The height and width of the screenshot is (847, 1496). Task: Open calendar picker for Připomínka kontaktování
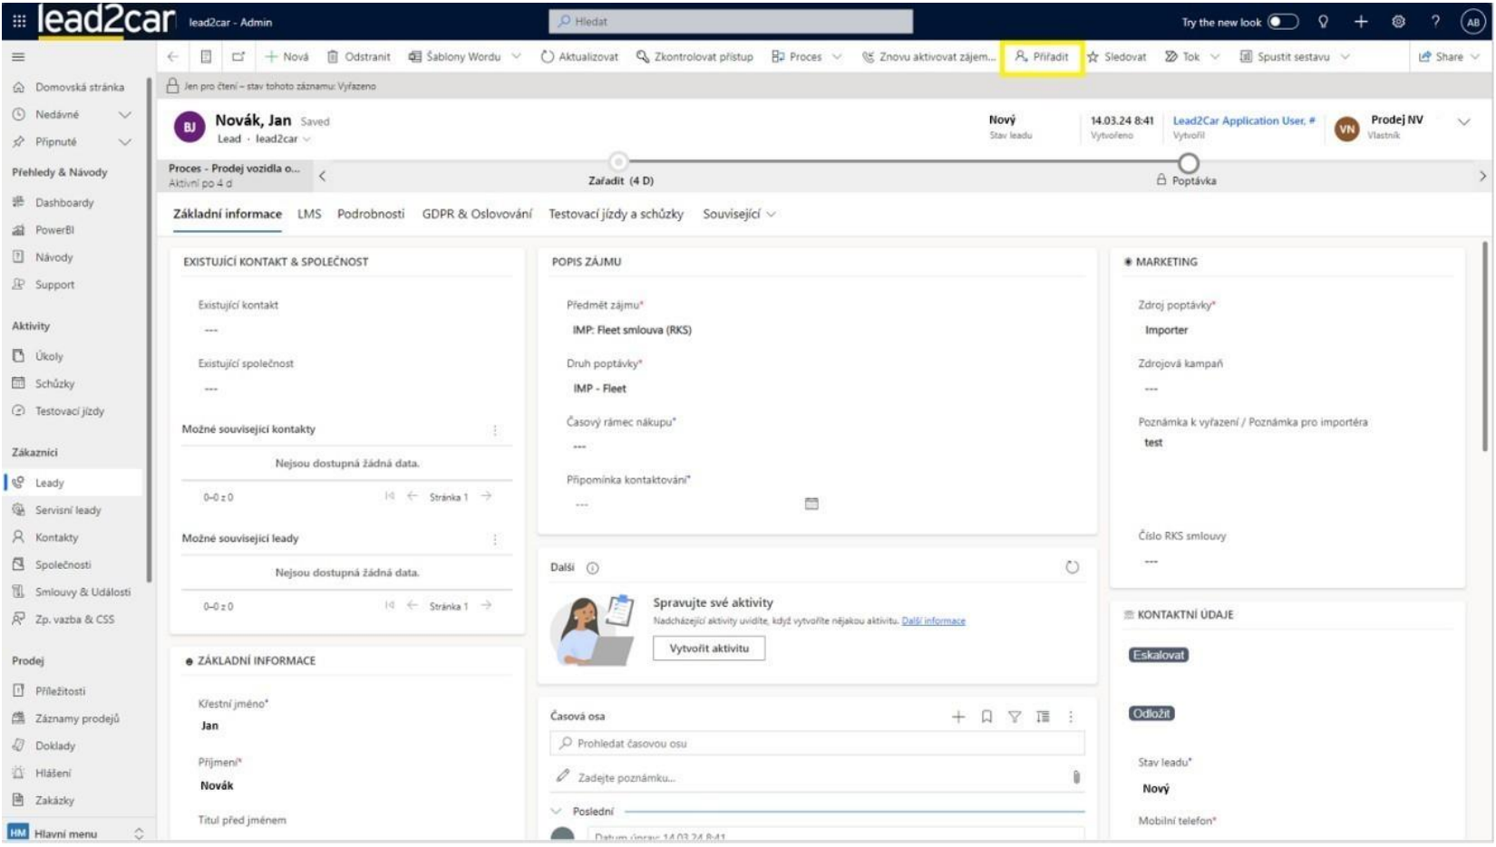811,505
